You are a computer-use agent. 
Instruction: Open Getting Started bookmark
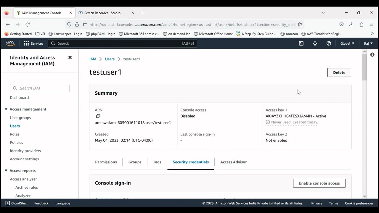coord(18,34)
